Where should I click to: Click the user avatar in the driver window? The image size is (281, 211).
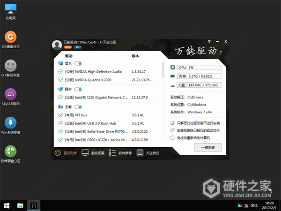click(x=57, y=45)
